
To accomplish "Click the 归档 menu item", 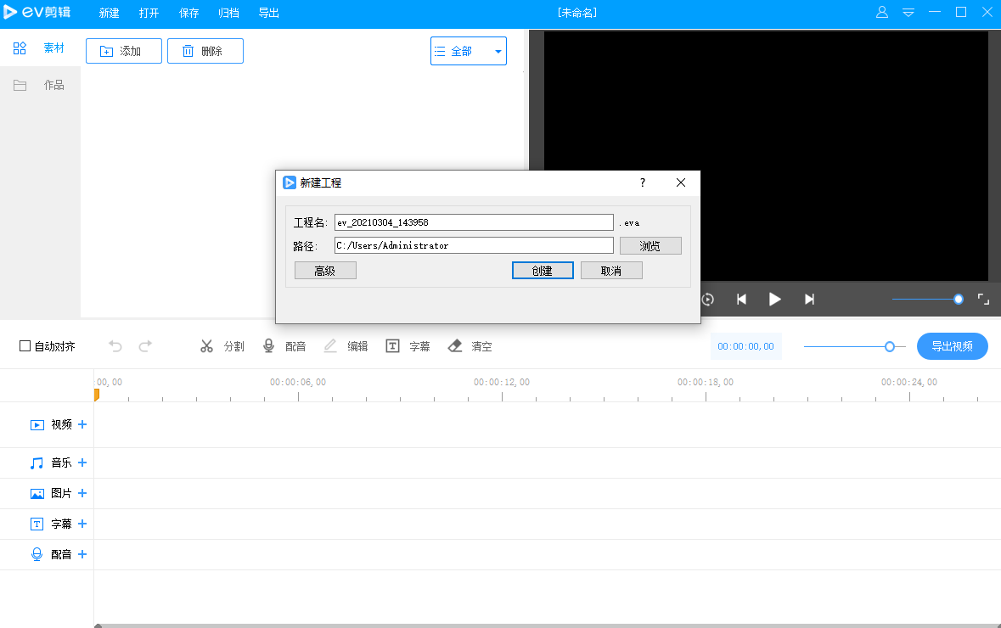I will point(228,13).
